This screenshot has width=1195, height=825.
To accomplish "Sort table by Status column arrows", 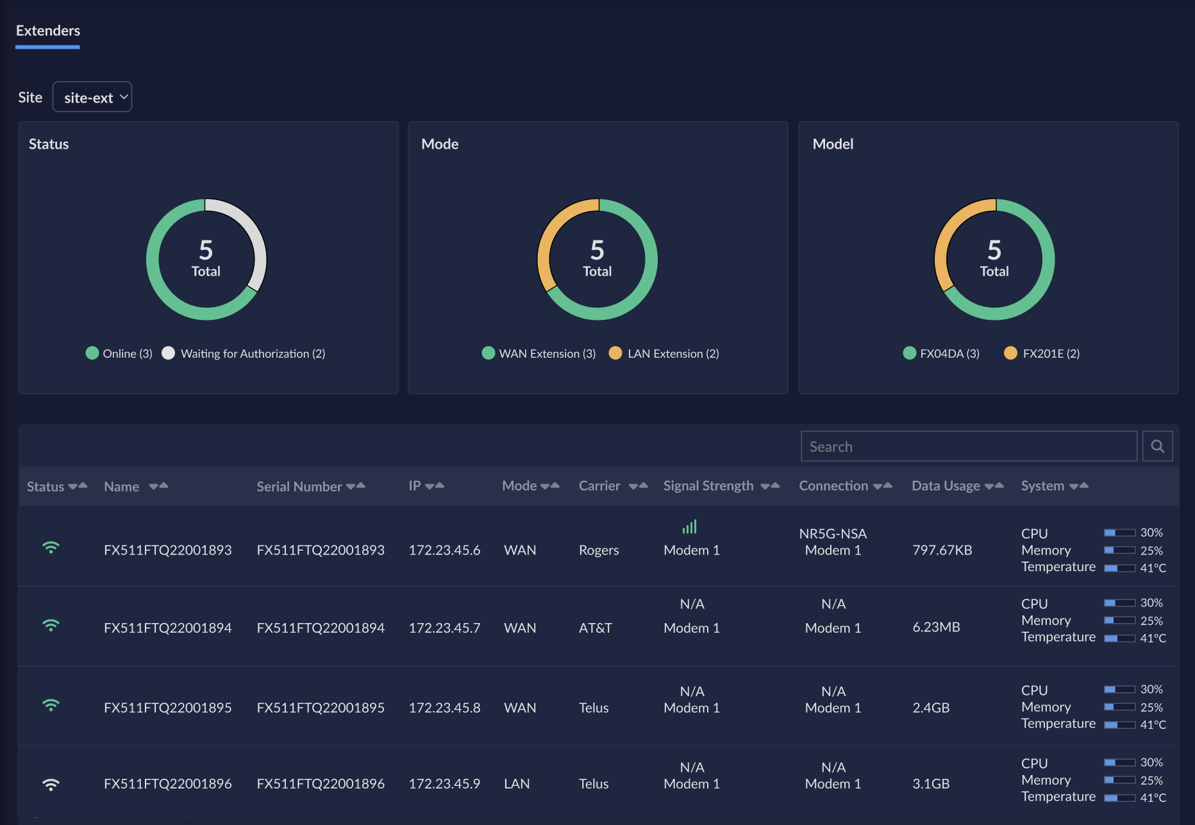I will 78,487.
